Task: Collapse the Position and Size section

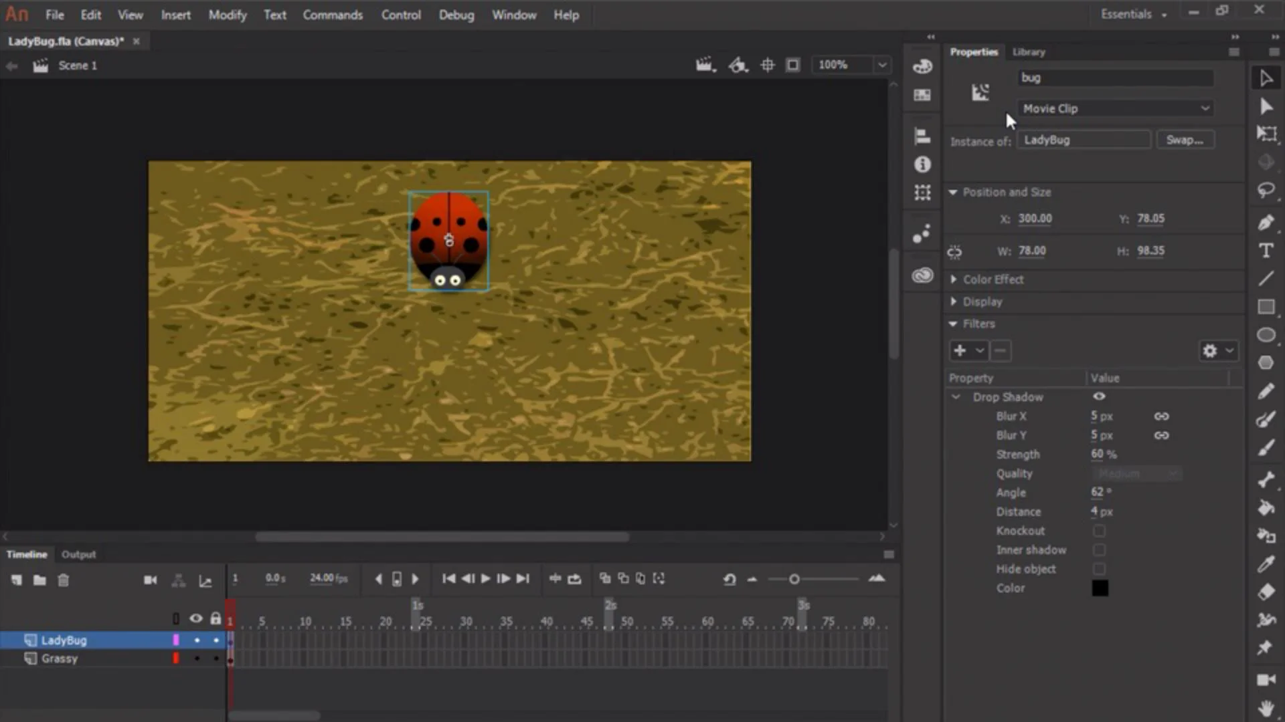Action: (953, 192)
